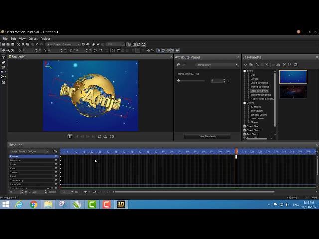Click the export icon in EasyPalette toolbar

[x=290, y=65]
